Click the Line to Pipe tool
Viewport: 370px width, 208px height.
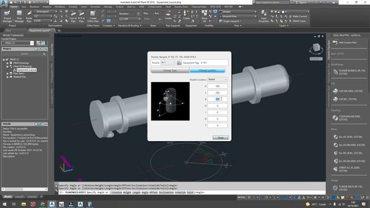(73, 17)
